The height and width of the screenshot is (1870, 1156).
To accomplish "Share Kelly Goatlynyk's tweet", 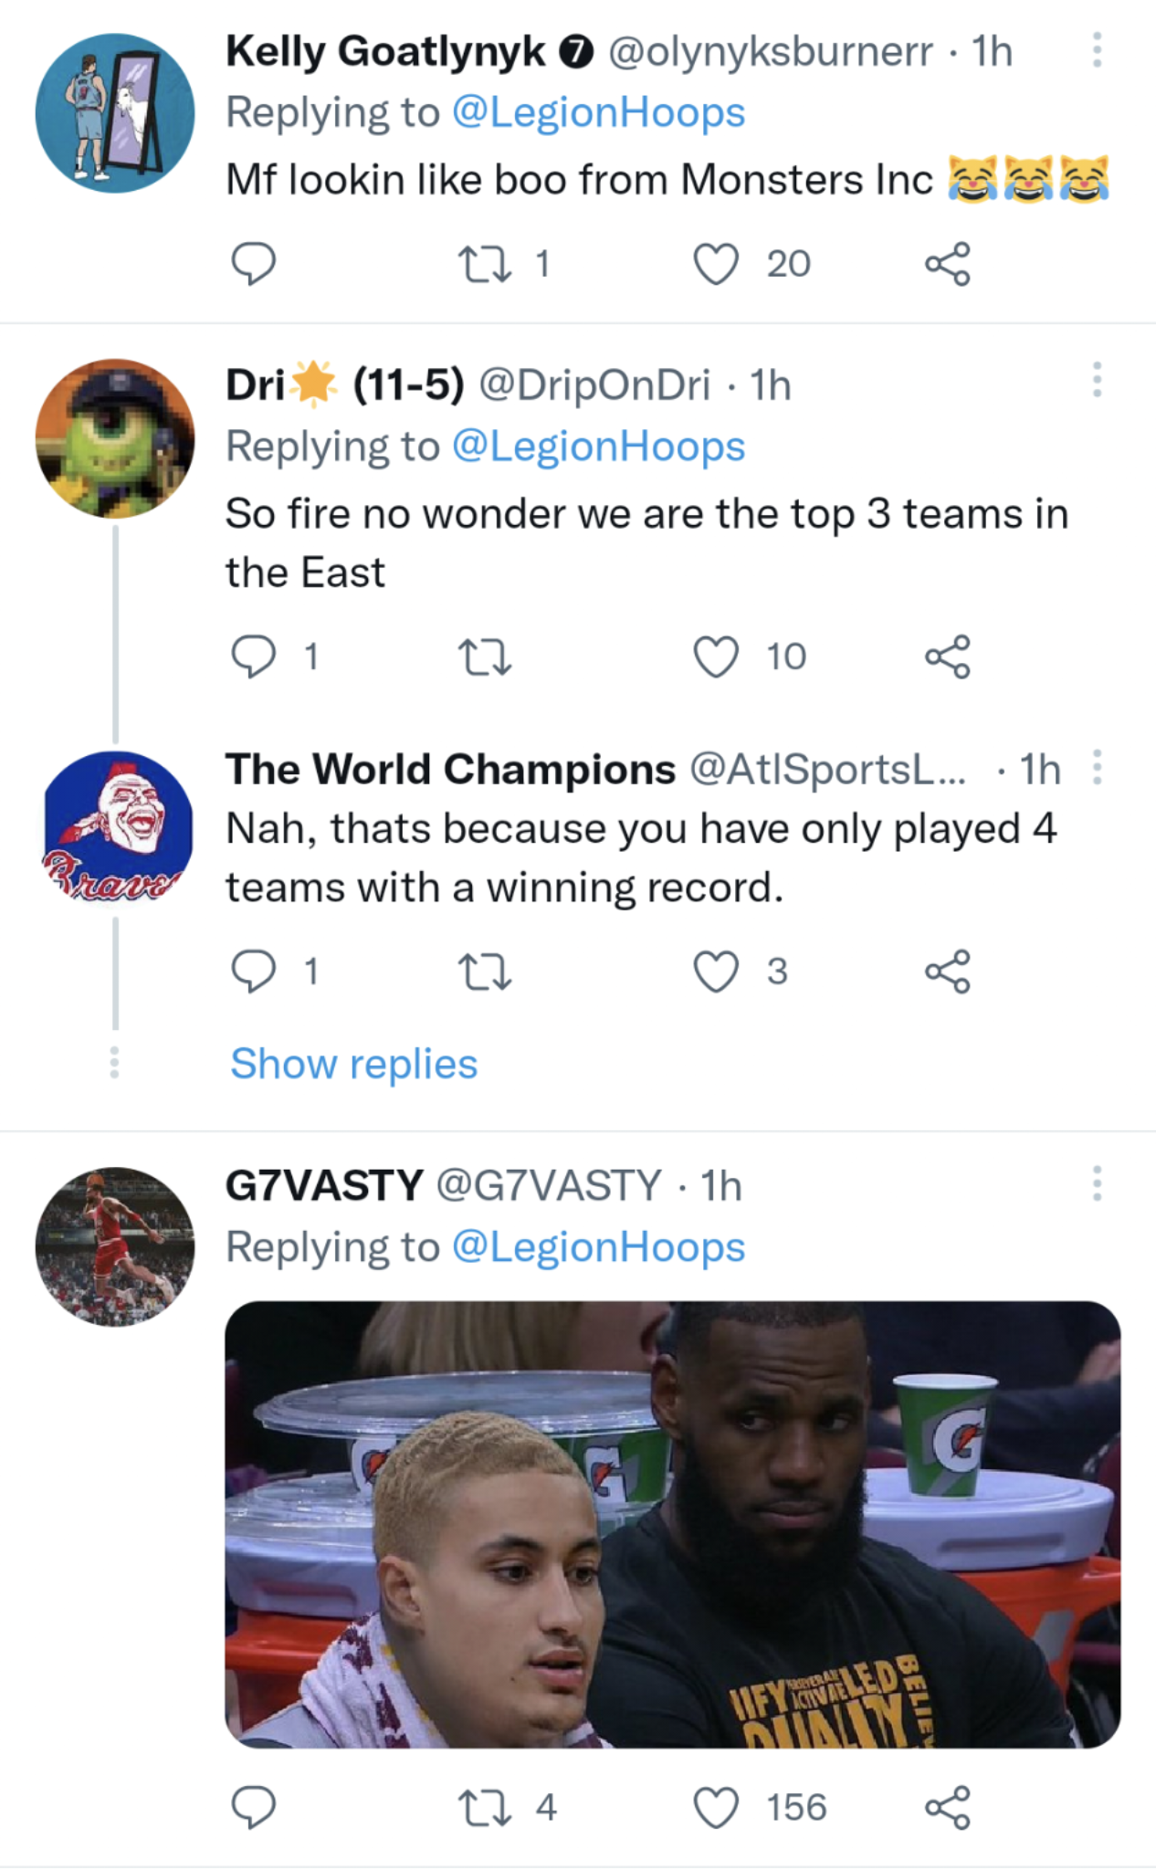I will point(947,264).
